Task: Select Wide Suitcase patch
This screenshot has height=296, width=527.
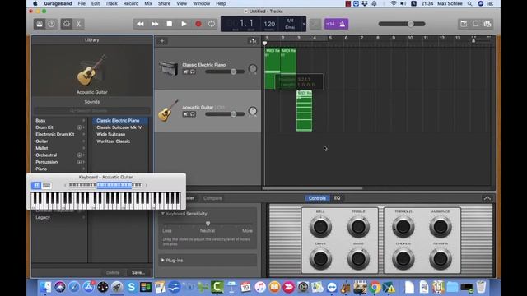Action: [111, 134]
